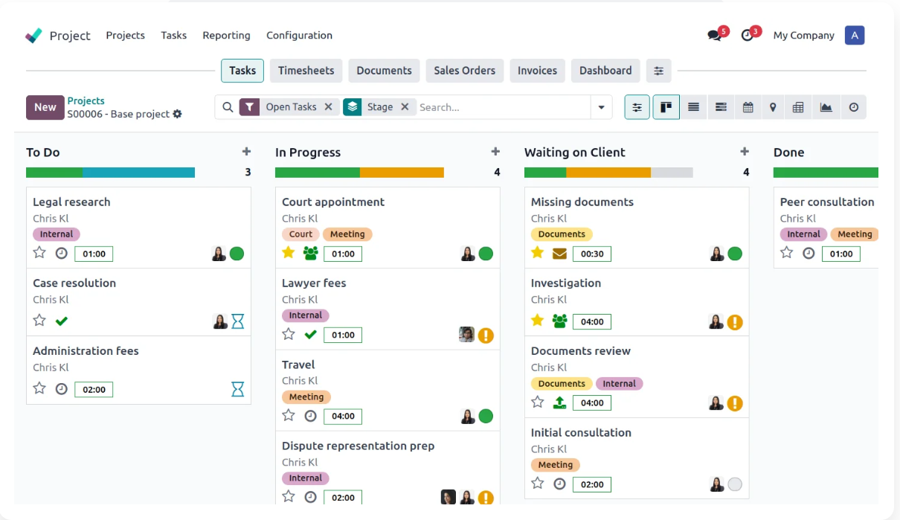900x520 pixels.
Task: Open the Configuration menu
Action: [x=299, y=35]
